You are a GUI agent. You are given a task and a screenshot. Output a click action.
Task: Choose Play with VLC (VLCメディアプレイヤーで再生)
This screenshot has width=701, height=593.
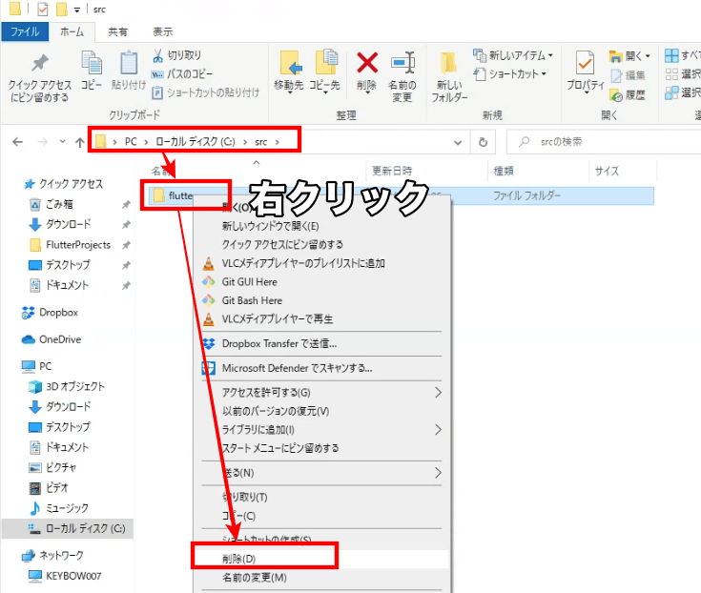[x=322, y=319]
